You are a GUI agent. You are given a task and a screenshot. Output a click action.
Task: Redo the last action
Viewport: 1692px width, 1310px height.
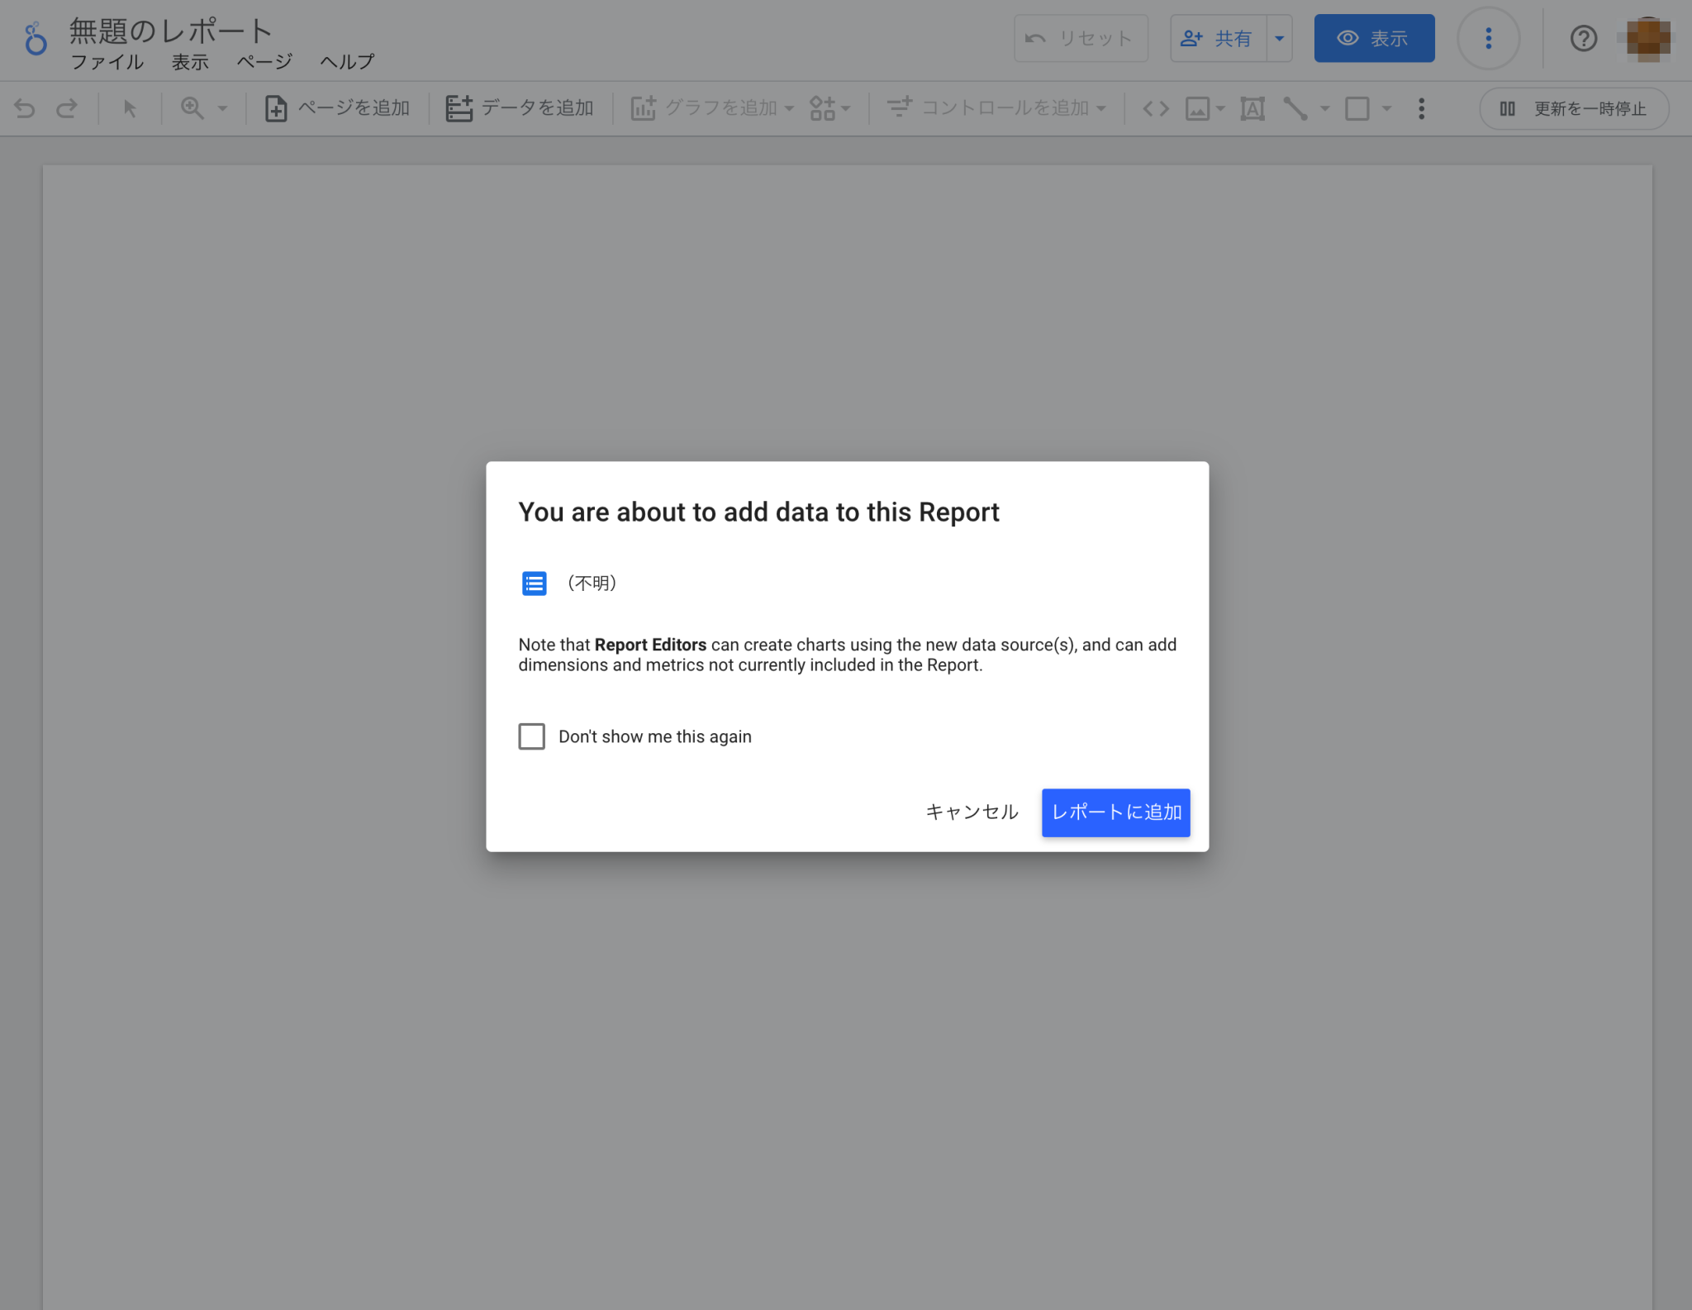[x=68, y=107]
